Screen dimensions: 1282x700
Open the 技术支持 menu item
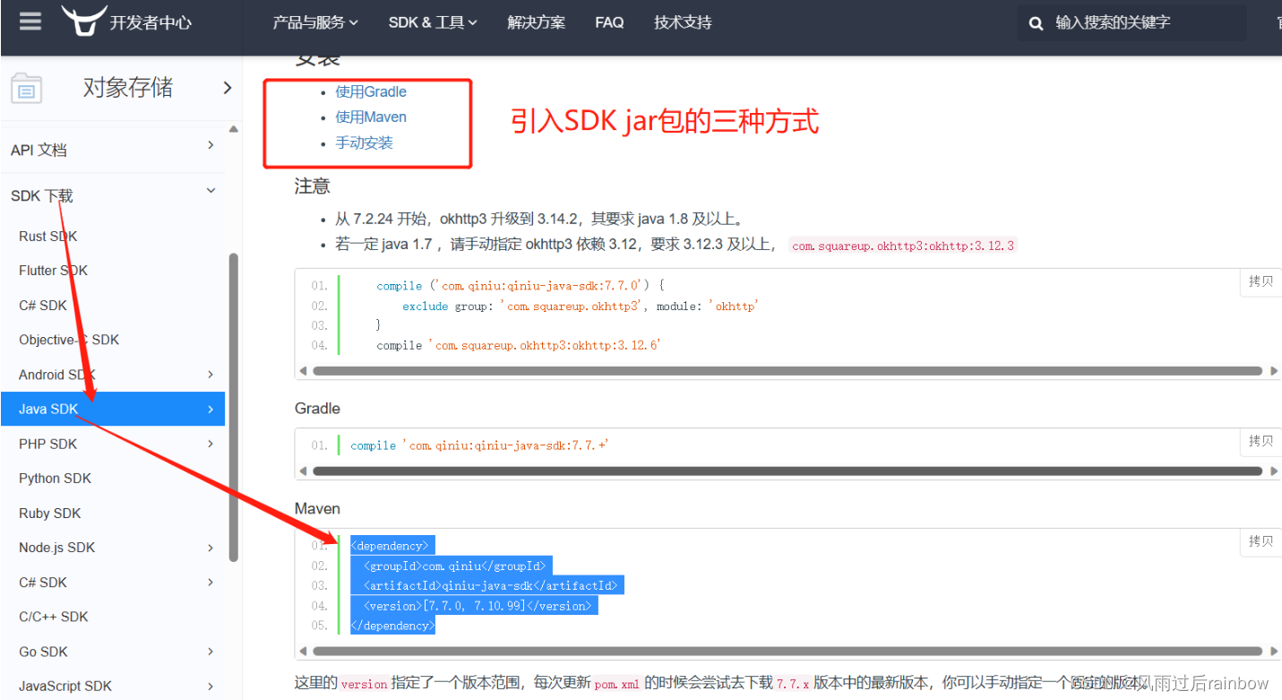[x=683, y=22]
